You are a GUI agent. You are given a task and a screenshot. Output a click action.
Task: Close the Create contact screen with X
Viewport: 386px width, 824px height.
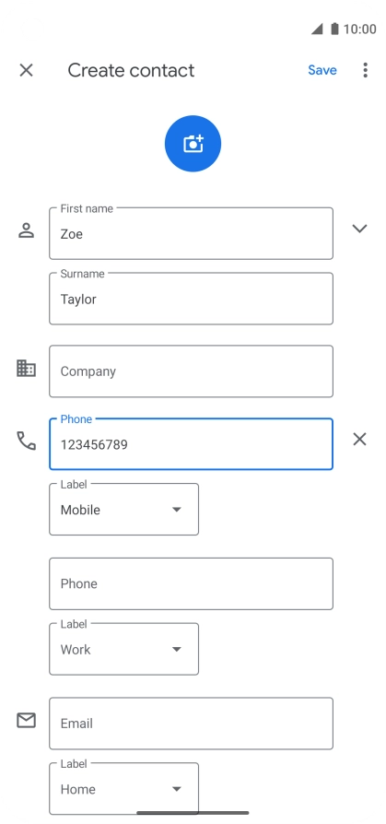tap(27, 70)
